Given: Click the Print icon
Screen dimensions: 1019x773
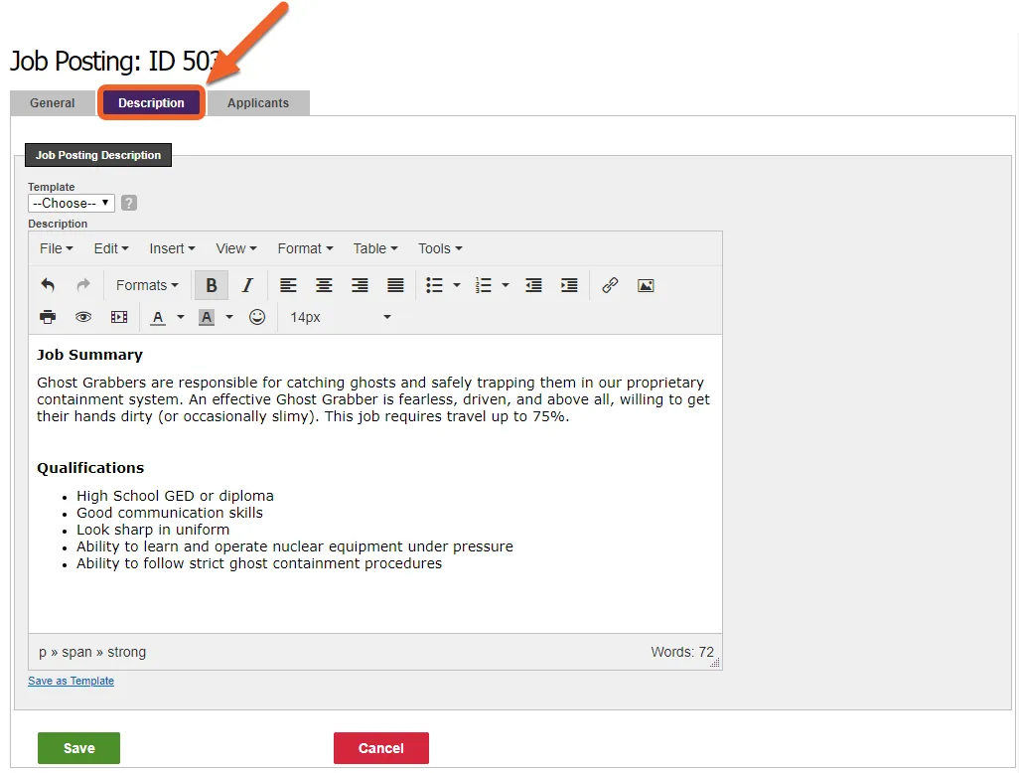Looking at the screenshot, I should click(x=48, y=317).
